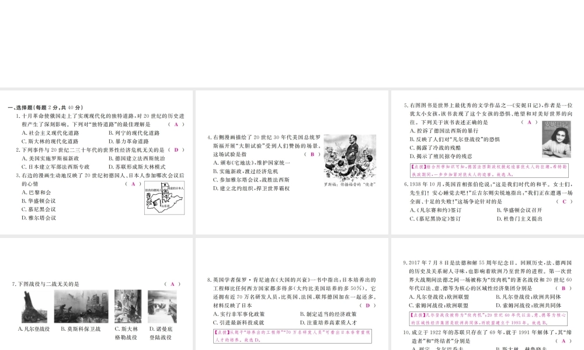
Task: Select the 凡尔登战役 photo in question 7
Action: 34,306
